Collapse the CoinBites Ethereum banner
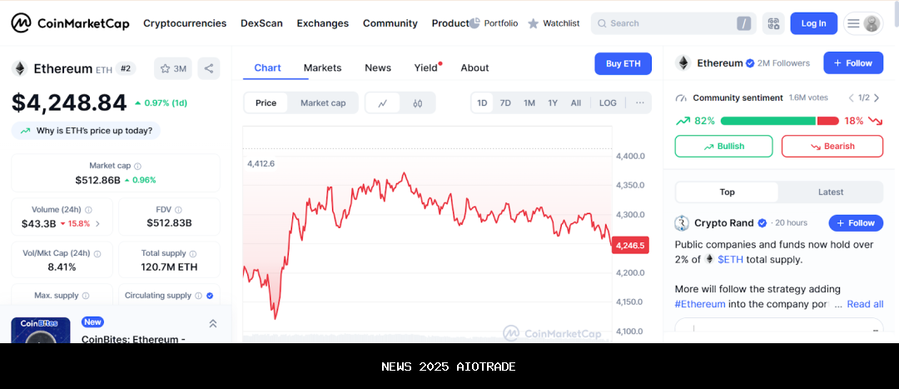This screenshot has height=389, width=899. pyautogui.click(x=212, y=323)
